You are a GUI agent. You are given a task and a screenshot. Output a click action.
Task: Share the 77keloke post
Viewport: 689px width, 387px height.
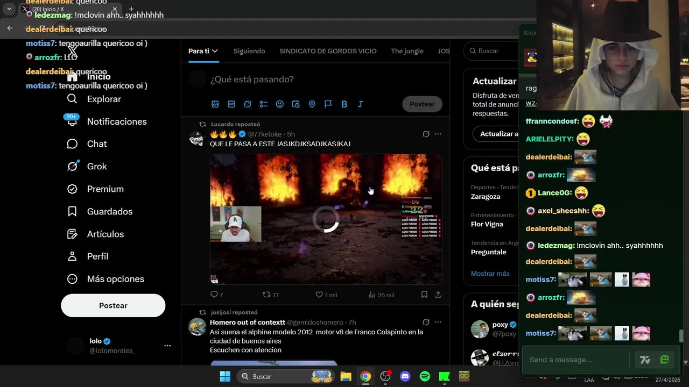pos(438,295)
